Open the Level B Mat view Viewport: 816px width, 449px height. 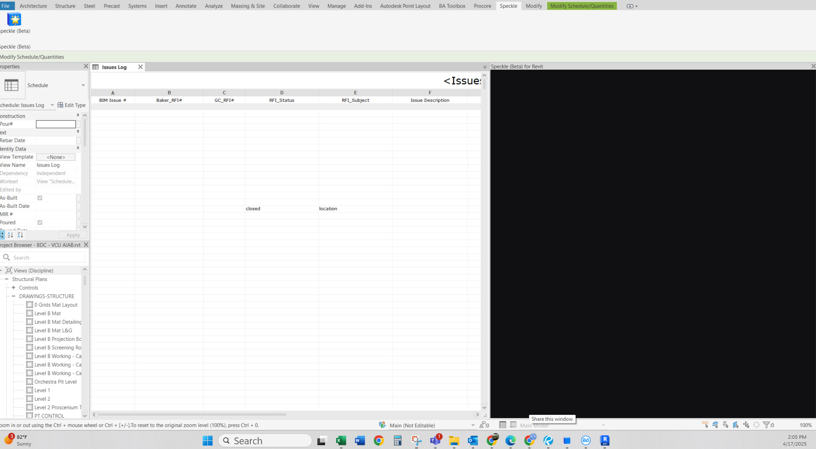pyautogui.click(x=47, y=313)
